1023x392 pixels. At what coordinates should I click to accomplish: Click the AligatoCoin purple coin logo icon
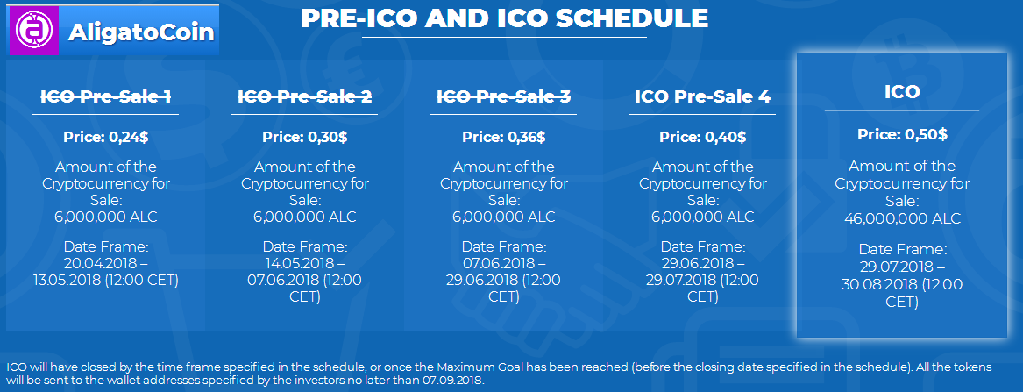pos(32,30)
